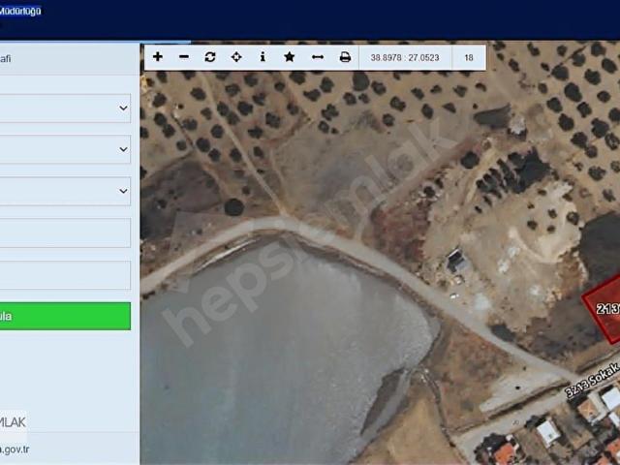The image size is (620, 465).
Task: Click the star favorites icon
Action: click(290, 57)
